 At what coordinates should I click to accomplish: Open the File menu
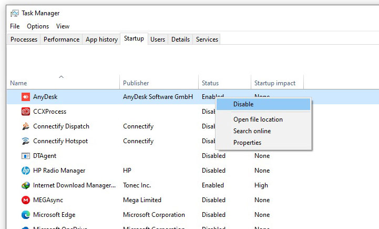pyautogui.click(x=15, y=26)
